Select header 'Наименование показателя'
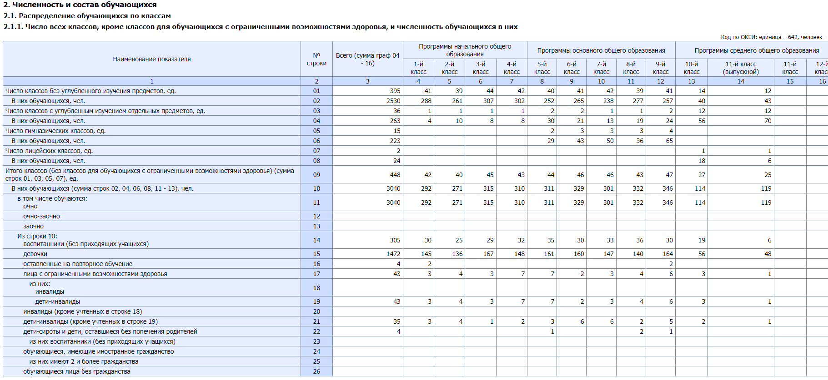Viewport: 828px width, 380px height. pos(152,59)
